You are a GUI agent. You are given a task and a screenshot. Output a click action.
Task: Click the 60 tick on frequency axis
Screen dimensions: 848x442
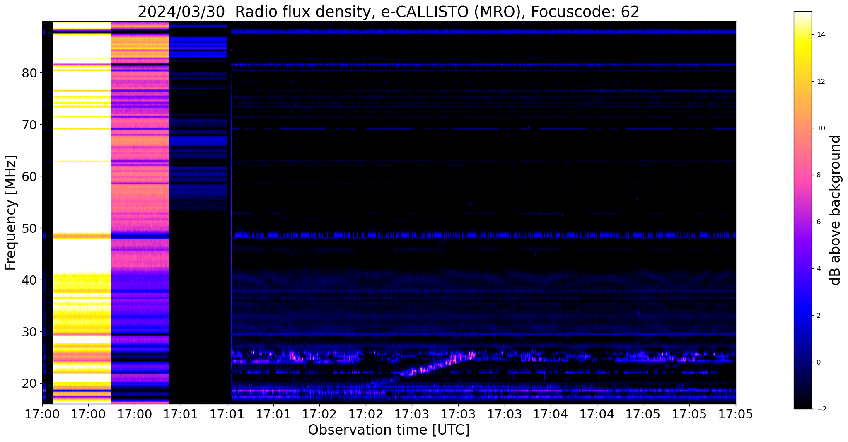(x=29, y=176)
